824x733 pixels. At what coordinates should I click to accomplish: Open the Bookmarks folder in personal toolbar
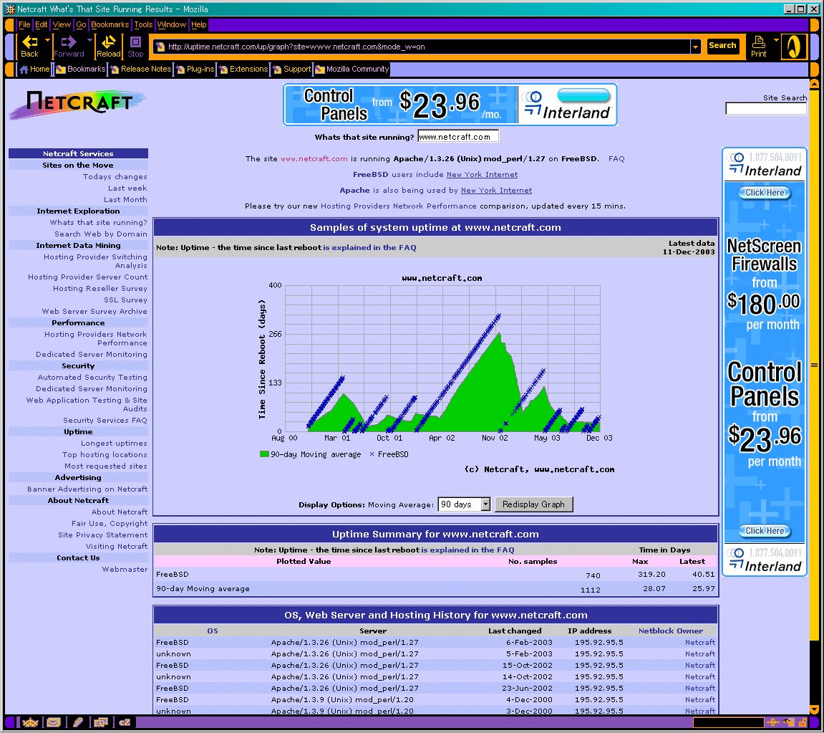click(x=81, y=69)
